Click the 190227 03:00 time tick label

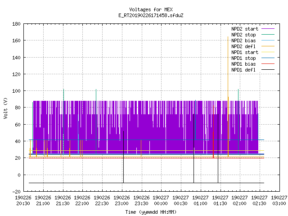tap(279, 201)
